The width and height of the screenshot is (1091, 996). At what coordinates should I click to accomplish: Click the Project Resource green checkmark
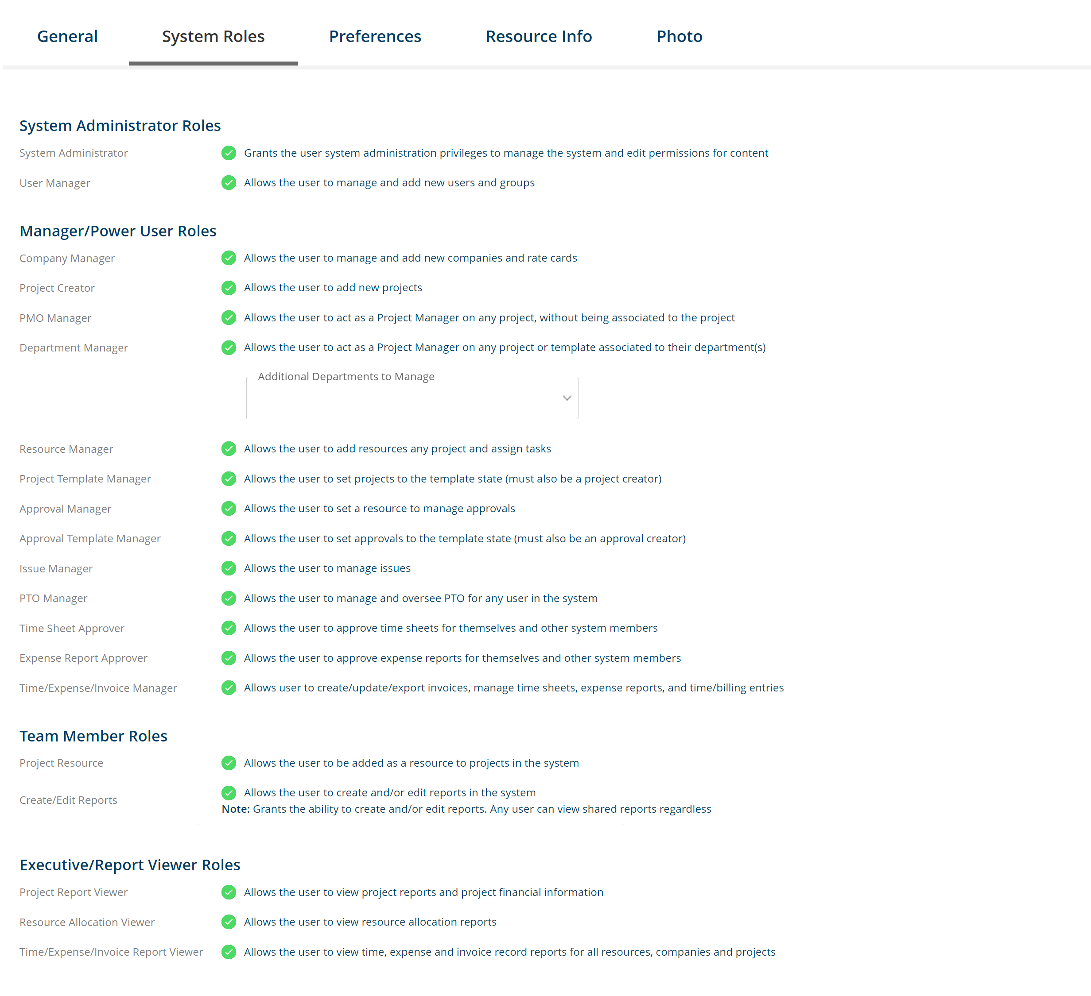pyautogui.click(x=229, y=763)
